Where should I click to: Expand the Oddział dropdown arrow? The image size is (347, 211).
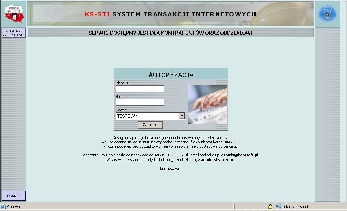click(x=182, y=116)
